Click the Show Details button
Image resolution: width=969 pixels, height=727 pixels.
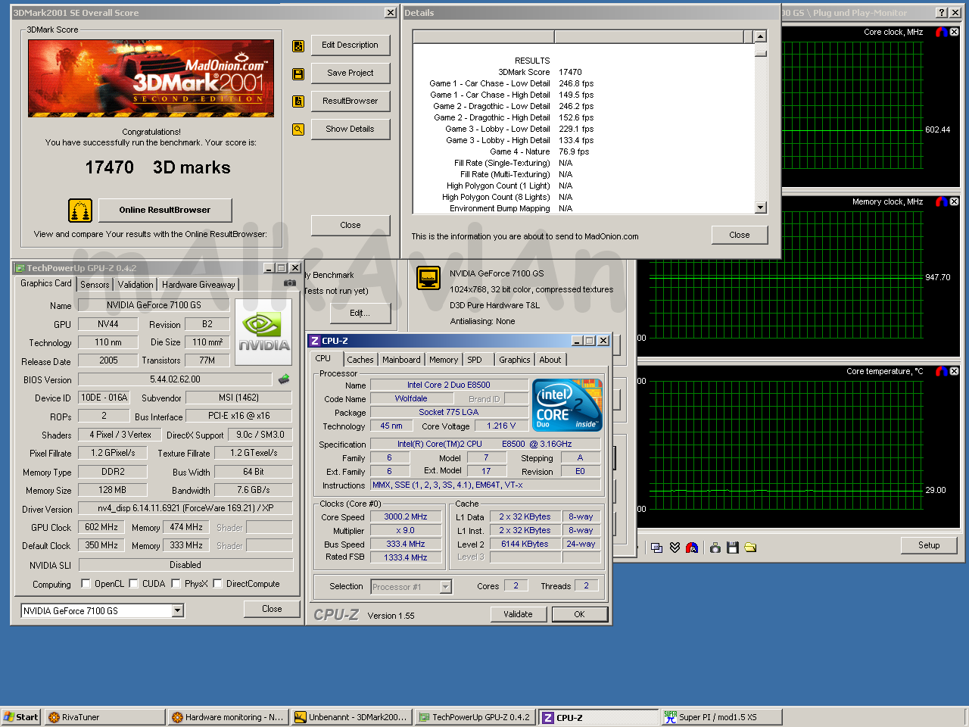coord(350,129)
